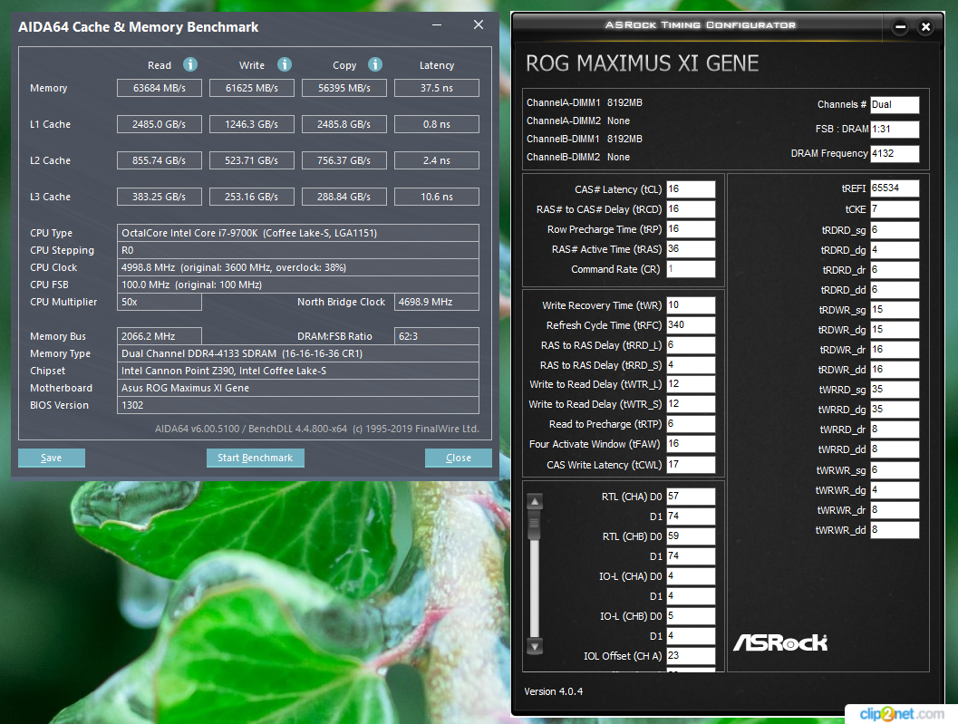Viewport: 958px width, 724px height.
Task: Click the IOL Offset (CH A) field
Action: click(x=691, y=655)
